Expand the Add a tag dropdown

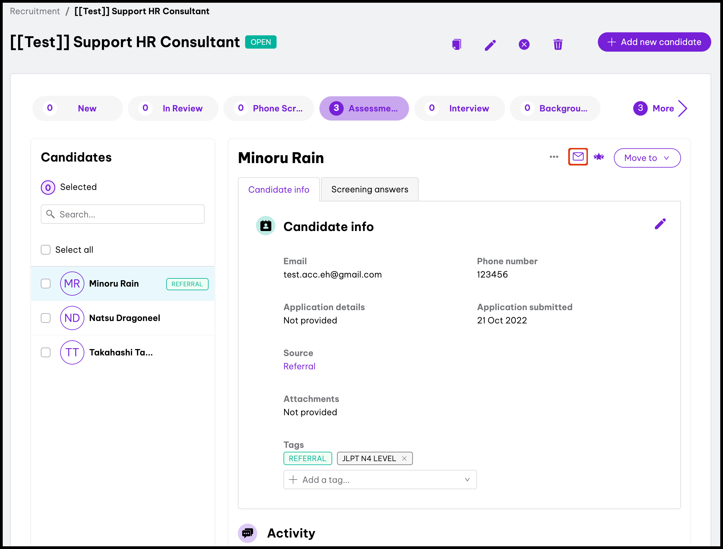tap(467, 480)
